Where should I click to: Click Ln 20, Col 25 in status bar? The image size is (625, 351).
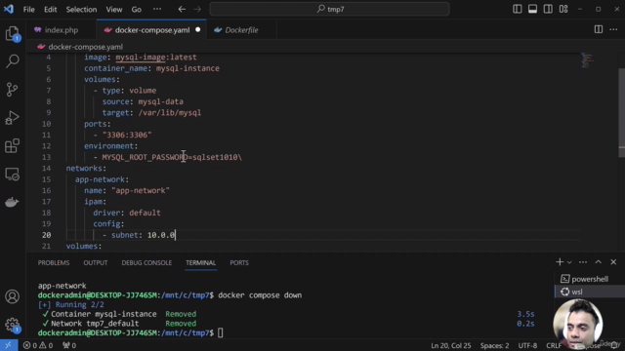450,345
